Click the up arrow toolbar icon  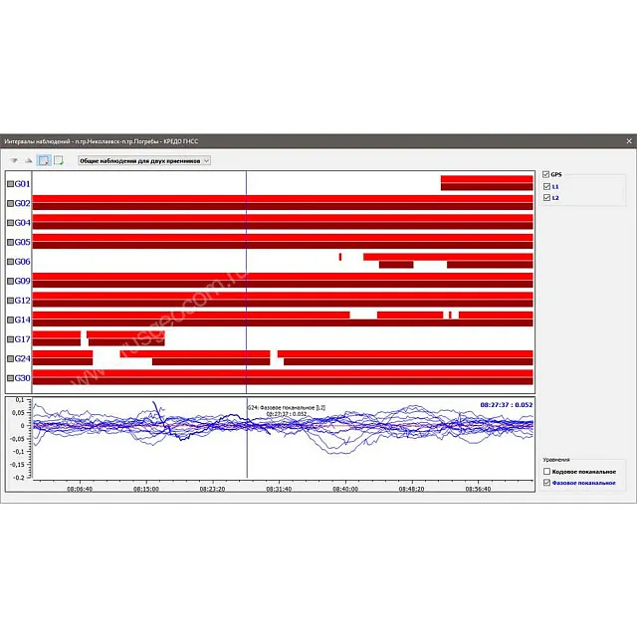tap(29, 160)
